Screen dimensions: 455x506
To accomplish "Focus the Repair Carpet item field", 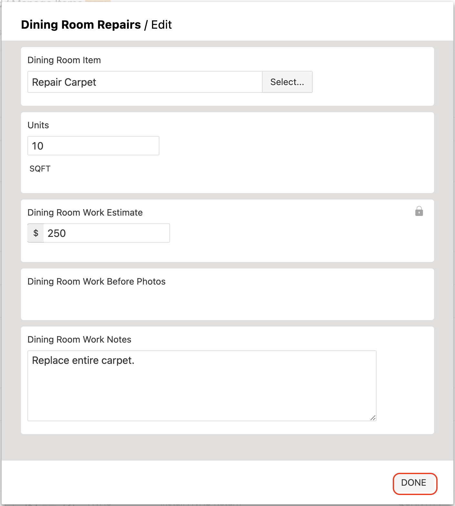I will pos(145,82).
